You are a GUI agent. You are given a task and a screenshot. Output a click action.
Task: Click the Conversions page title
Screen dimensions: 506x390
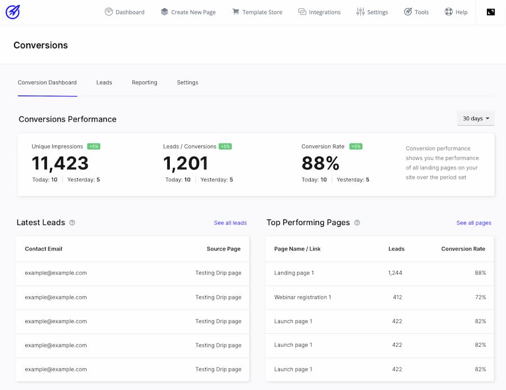[40, 45]
